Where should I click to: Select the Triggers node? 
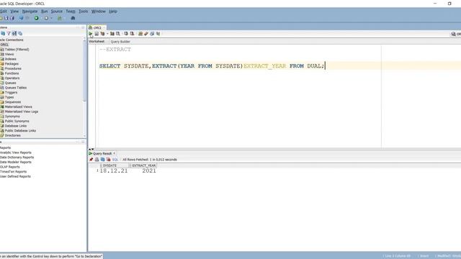(x=11, y=93)
